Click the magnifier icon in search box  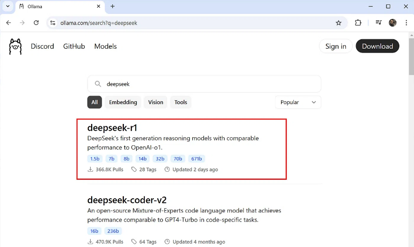pos(98,84)
